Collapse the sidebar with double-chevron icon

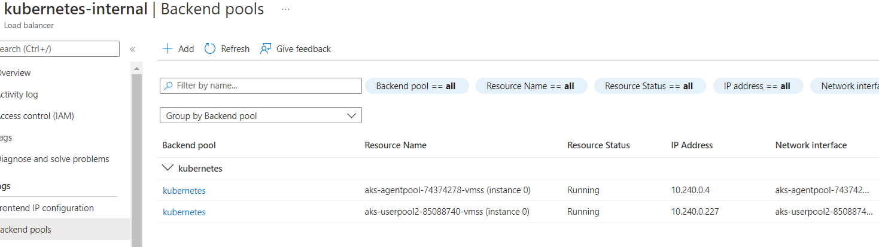pyautogui.click(x=132, y=49)
